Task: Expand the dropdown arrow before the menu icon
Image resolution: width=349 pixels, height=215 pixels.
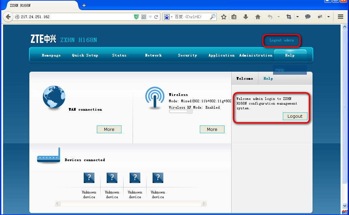Action: point(328,17)
